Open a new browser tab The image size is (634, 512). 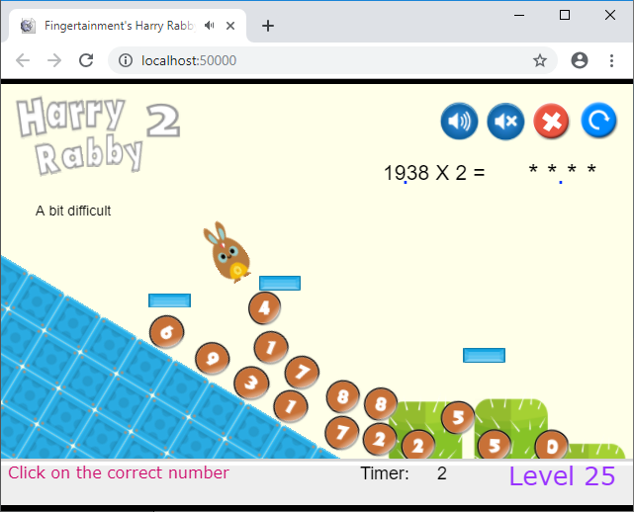(x=268, y=26)
